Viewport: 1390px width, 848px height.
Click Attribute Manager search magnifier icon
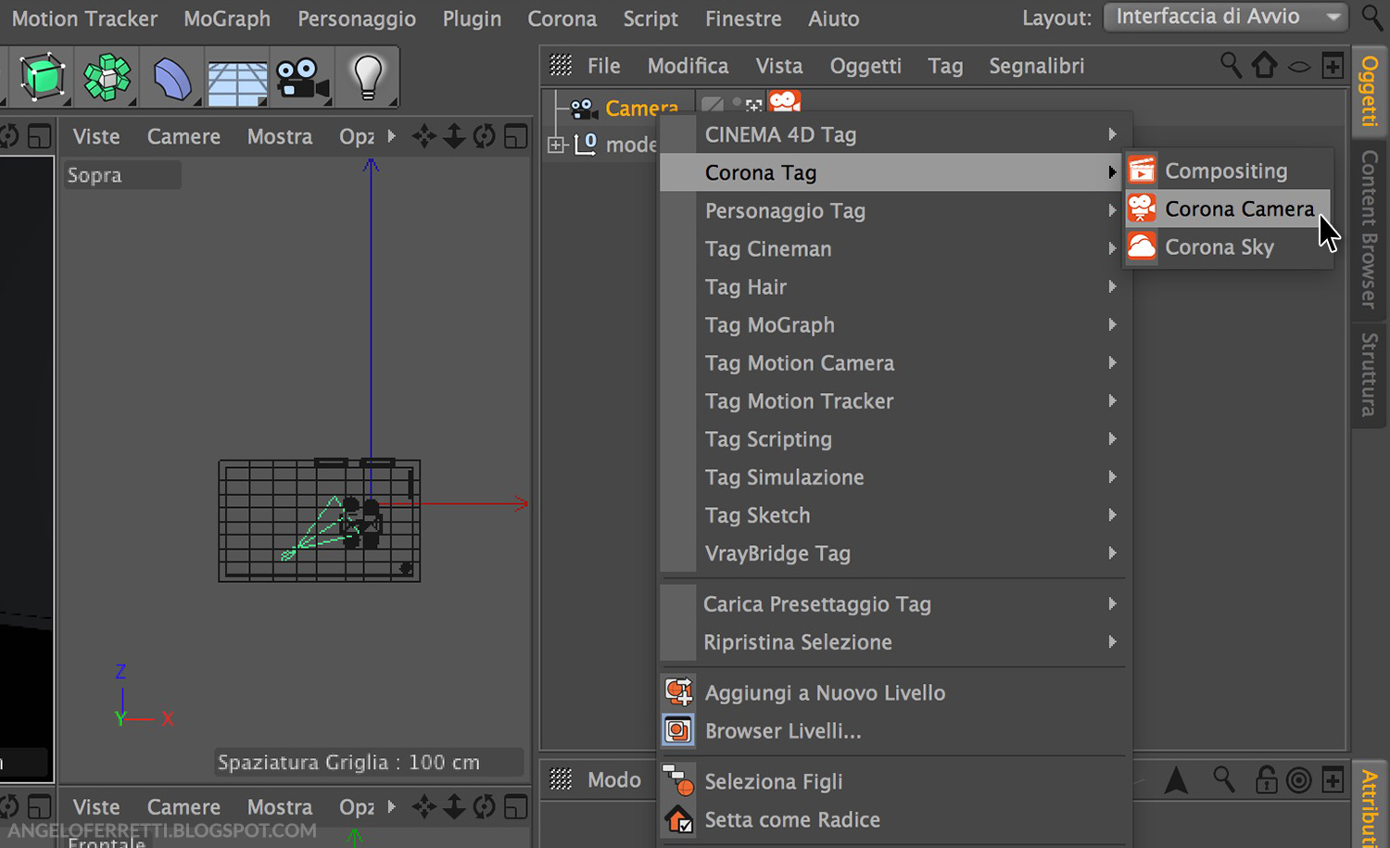point(1224,779)
